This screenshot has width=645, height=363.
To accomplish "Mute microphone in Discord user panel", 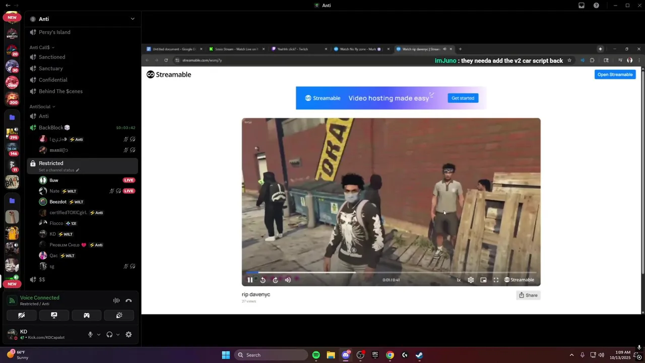I will pyautogui.click(x=91, y=334).
